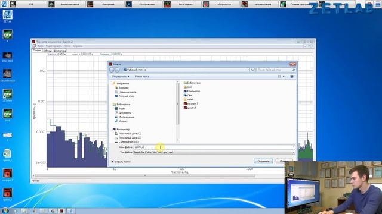Select the red spectr_2 result file on desktop

tap(8, 195)
